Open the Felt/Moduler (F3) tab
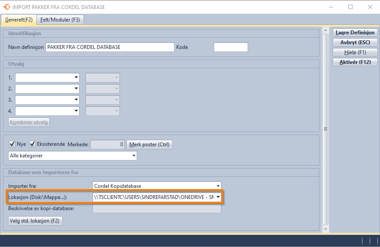This screenshot has width=380, height=247. 60,20
